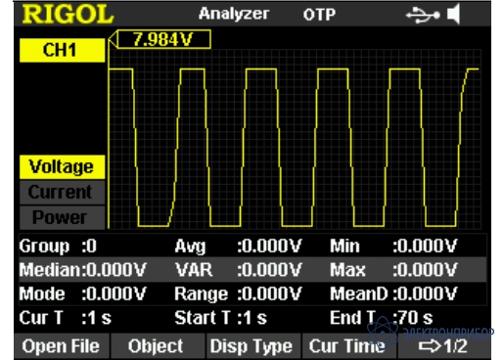Screen dimensions: 504x360
Task: Click the next page arrow 1/2
Action: tap(443, 346)
